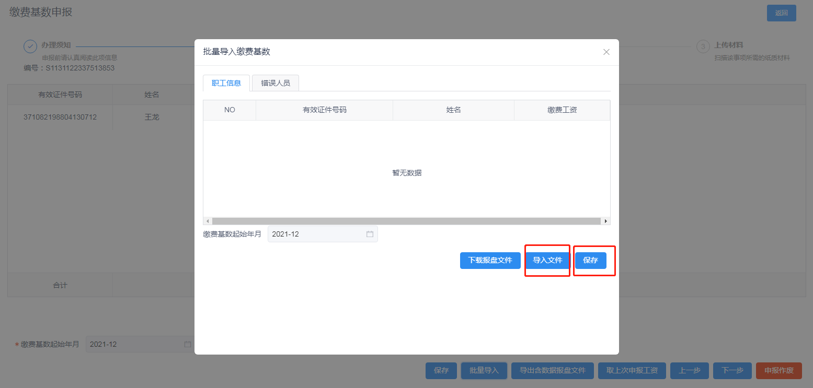The width and height of the screenshot is (813, 388).
Task: Switch to the 错误人员 tab
Action: coord(276,83)
